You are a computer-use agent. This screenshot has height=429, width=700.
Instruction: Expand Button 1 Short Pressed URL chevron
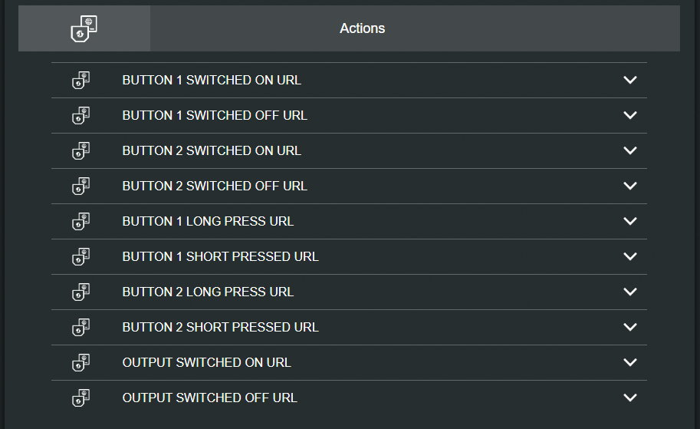click(x=630, y=256)
